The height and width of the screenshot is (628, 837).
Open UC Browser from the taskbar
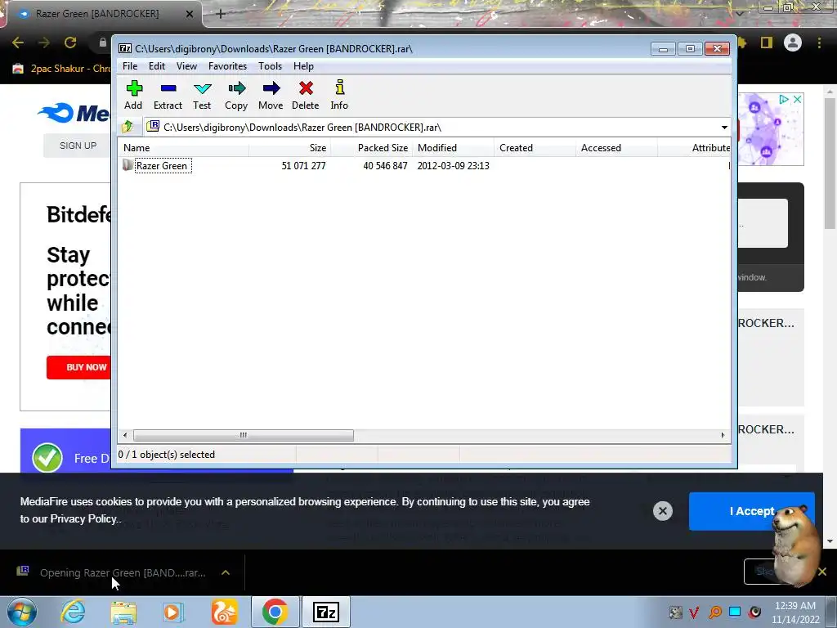(224, 612)
